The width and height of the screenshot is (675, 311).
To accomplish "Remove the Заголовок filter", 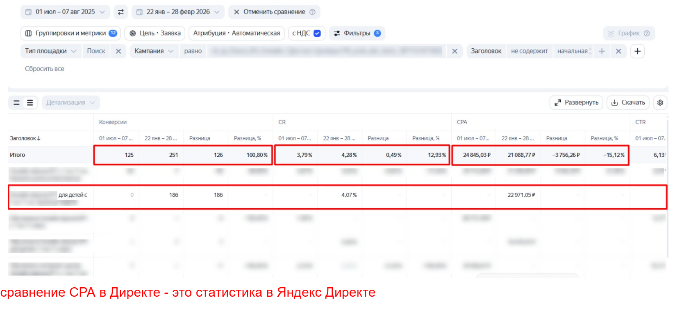I will [618, 51].
